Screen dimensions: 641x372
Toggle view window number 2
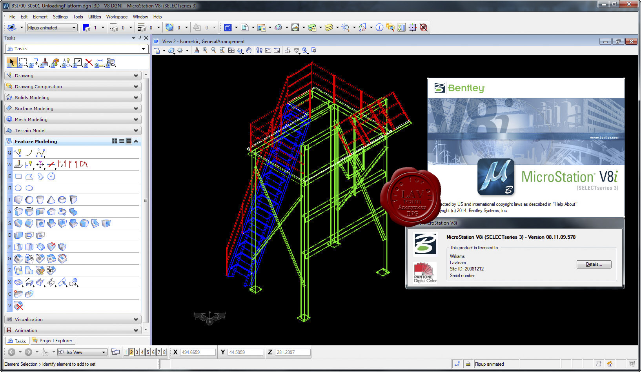pyautogui.click(x=131, y=352)
